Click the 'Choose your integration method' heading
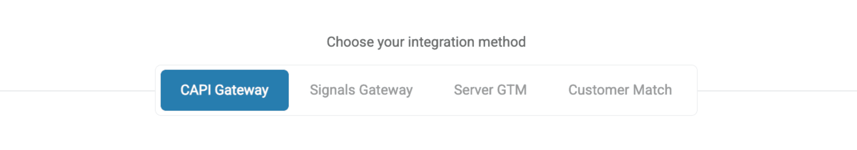The image size is (857, 150). pyautogui.click(x=426, y=42)
